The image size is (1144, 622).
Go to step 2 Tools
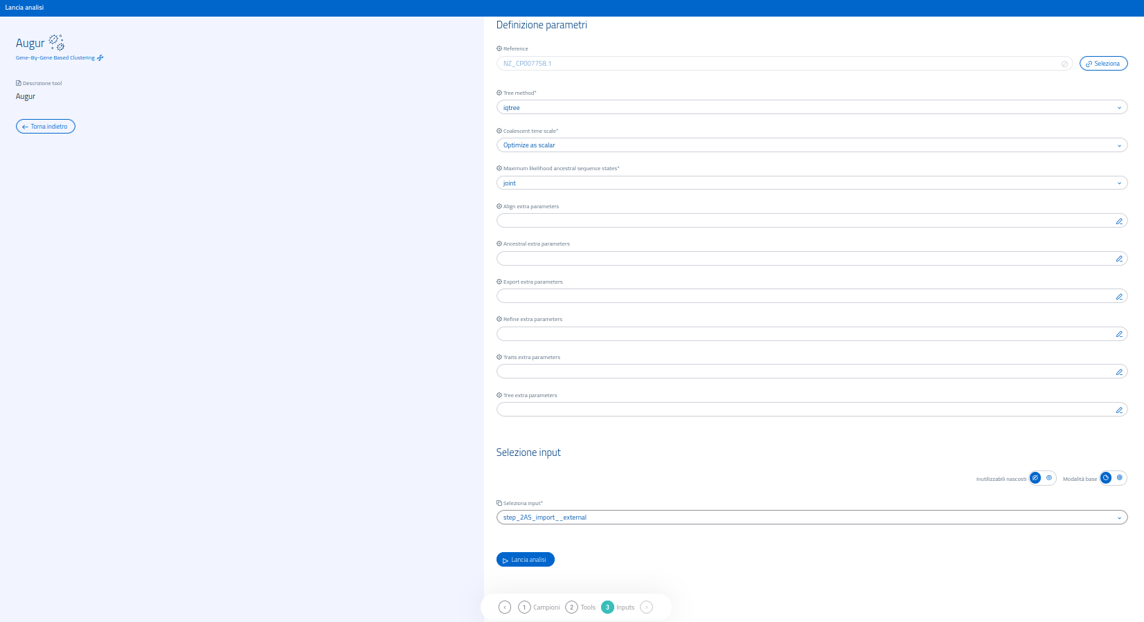point(580,607)
